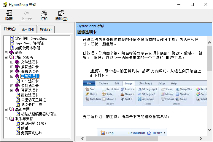Expand the 教程 tree node
Viewport: 213px width, 142px height.
tap(6, 53)
